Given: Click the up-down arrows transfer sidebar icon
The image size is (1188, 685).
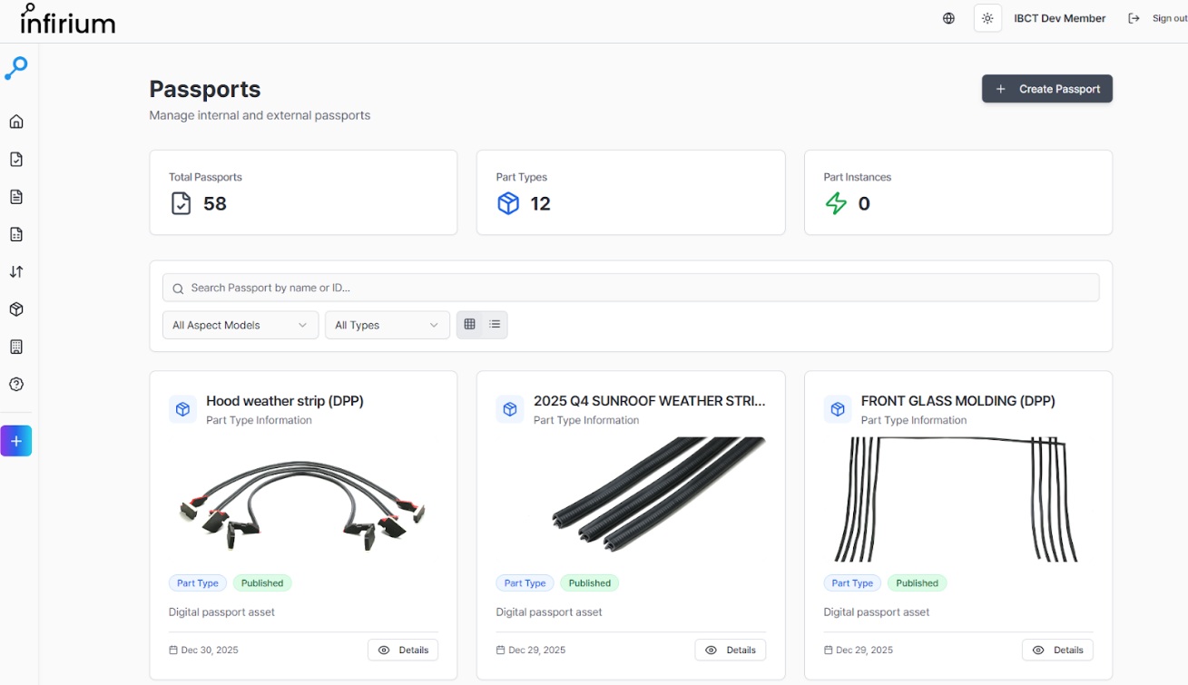Looking at the screenshot, I should pyautogui.click(x=16, y=271).
